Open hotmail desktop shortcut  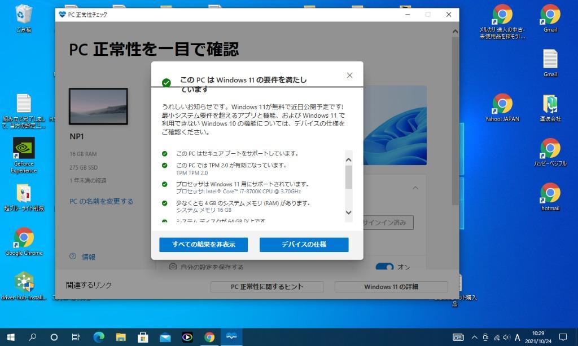(550, 197)
